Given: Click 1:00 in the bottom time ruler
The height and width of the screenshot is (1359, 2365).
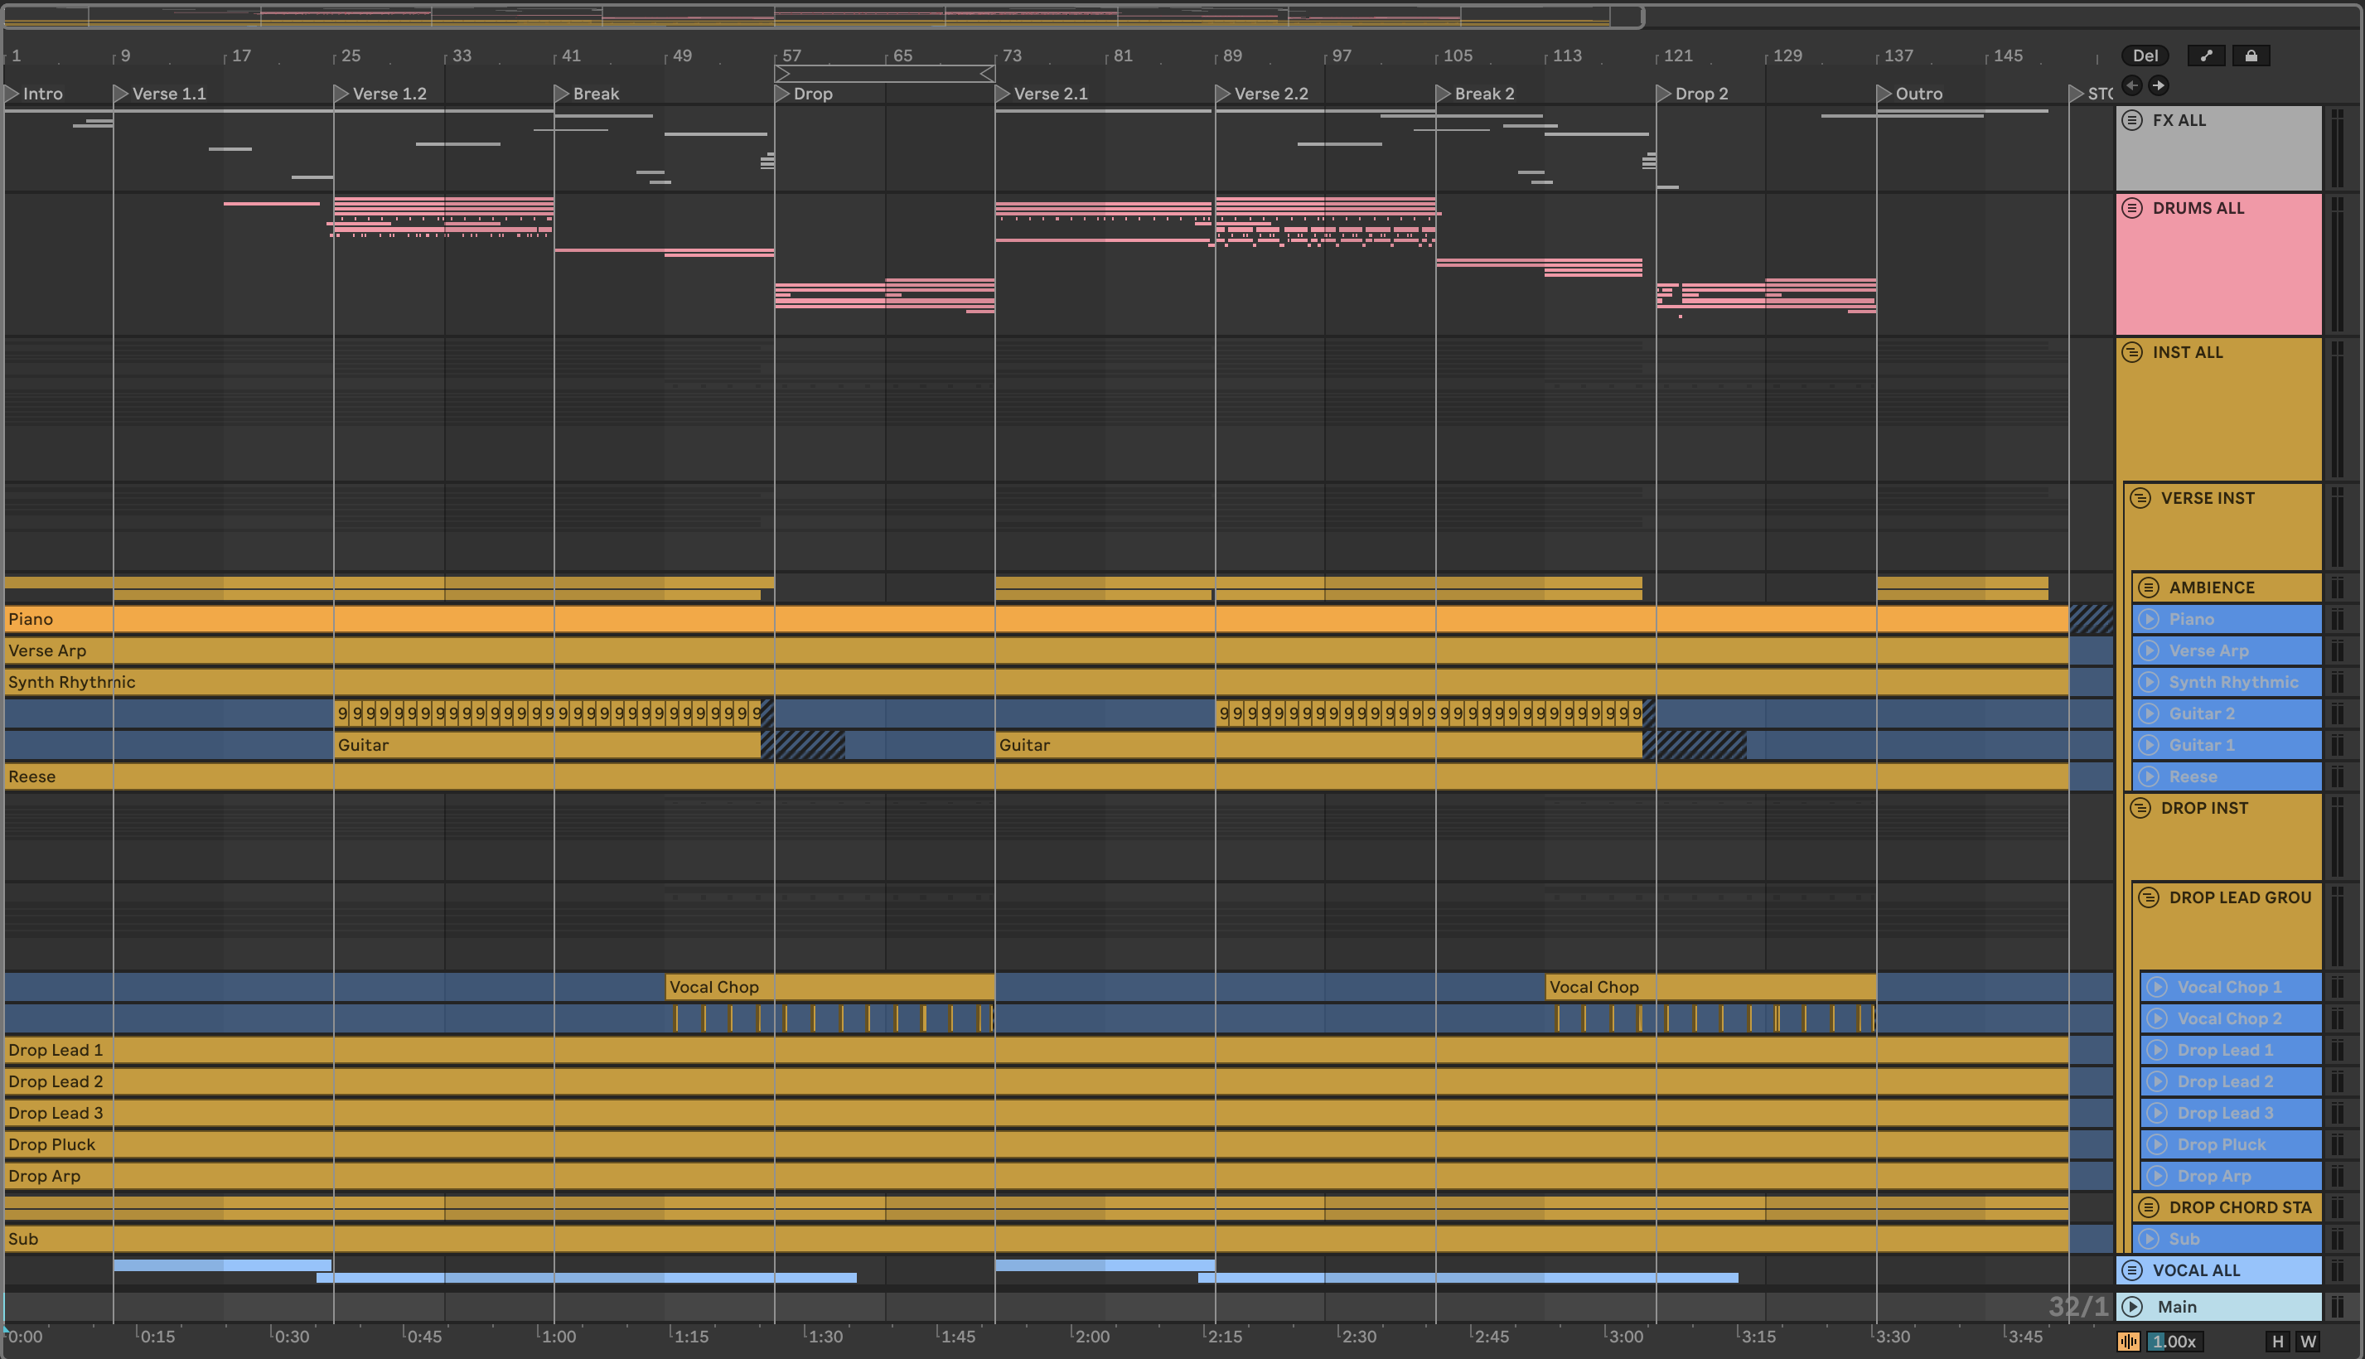Looking at the screenshot, I should tap(559, 1337).
